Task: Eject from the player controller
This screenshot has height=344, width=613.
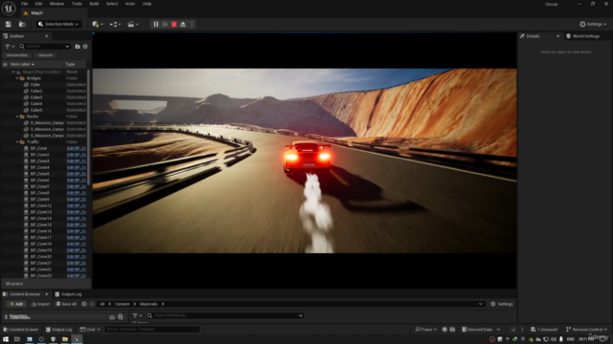Action: click(x=183, y=24)
